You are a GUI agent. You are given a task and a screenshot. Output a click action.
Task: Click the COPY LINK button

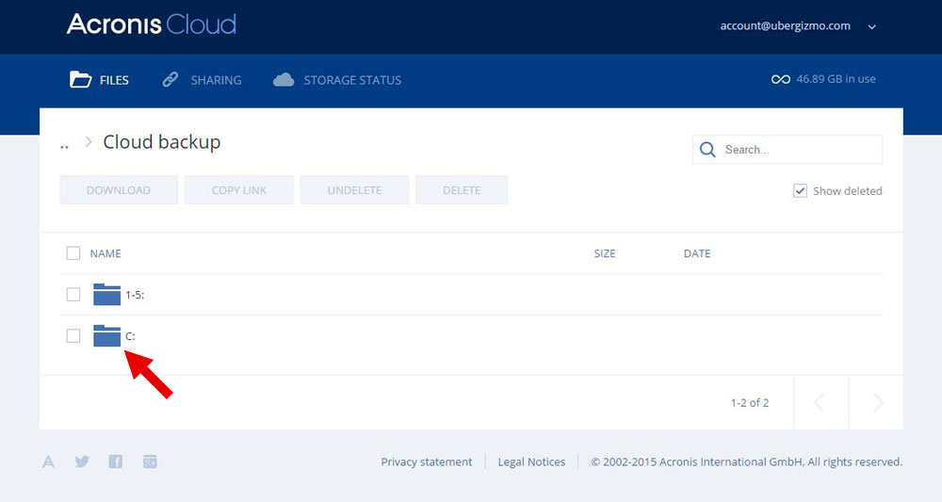tap(239, 190)
